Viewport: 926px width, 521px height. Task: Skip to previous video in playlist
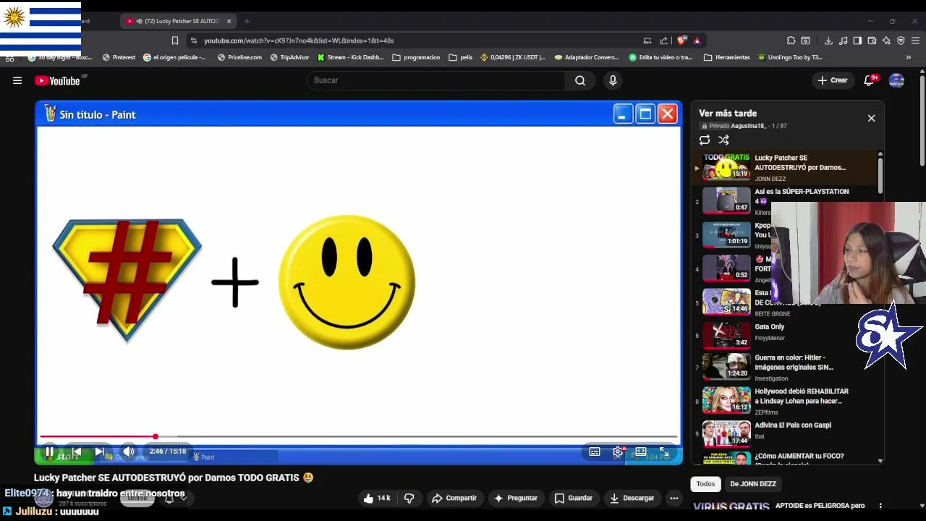(77, 452)
